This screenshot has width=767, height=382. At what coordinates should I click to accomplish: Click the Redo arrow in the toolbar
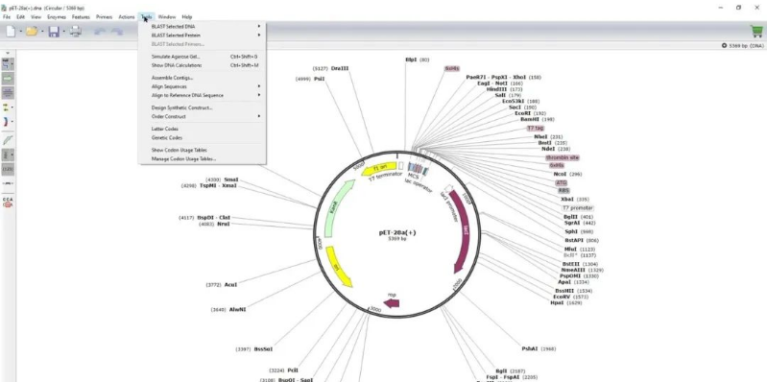[117, 32]
